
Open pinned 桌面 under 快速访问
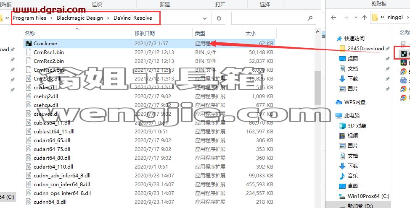pyautogui.click(x=349, y=59)
